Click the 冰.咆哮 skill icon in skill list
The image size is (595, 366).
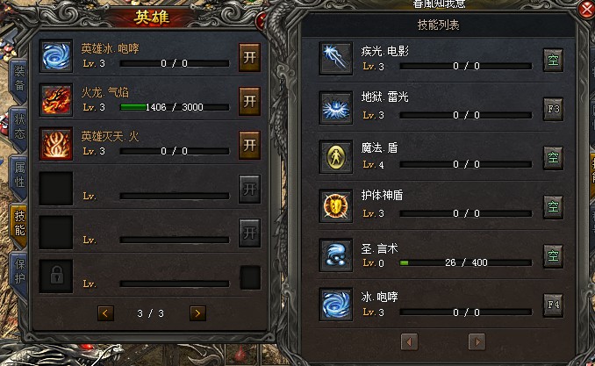pyautogui.click(x=336, y=305)
